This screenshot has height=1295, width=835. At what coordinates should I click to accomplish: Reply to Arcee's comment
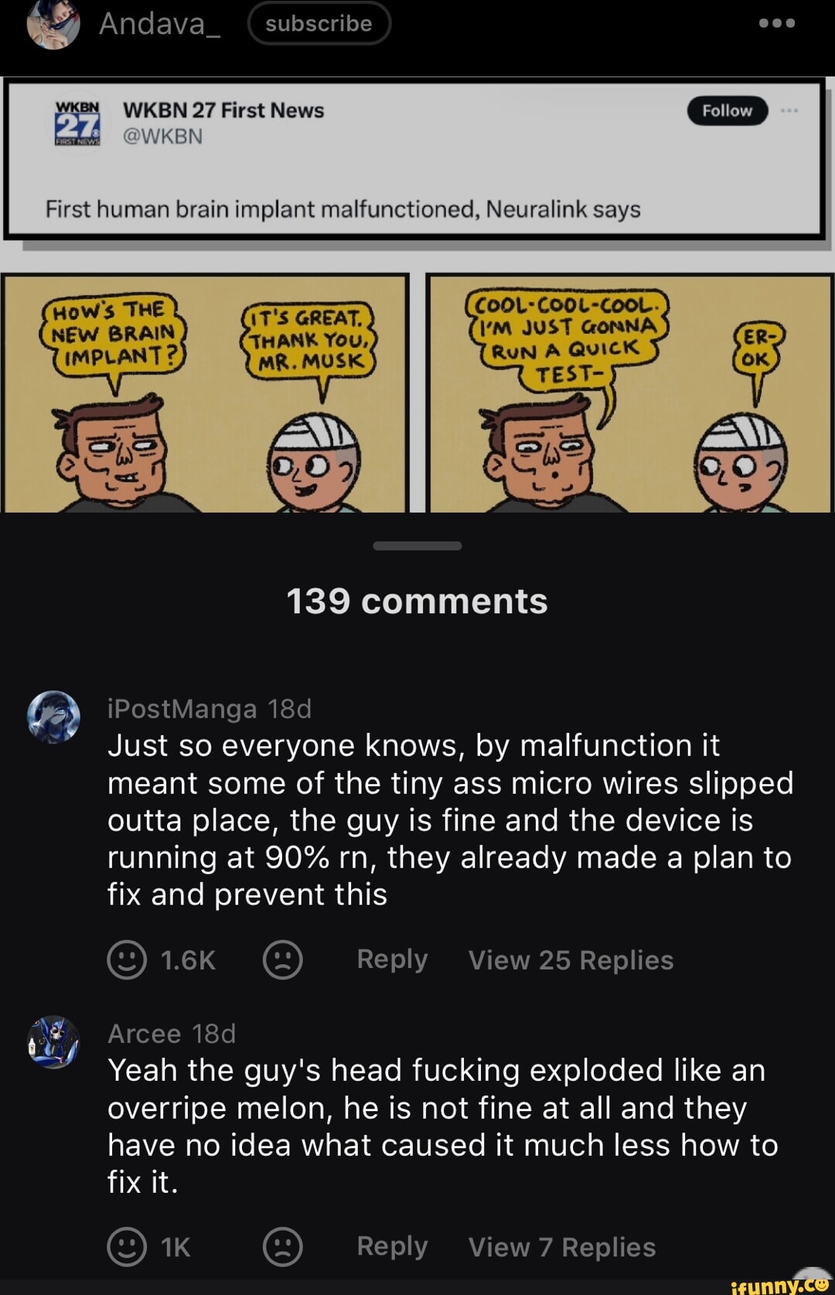point(391,1247)
